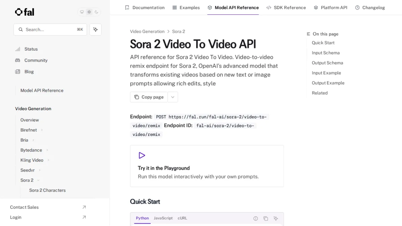The height and width of the screenshot is (226, 402).
Task: Click Quick Start section heading
Action: (145, 202)
